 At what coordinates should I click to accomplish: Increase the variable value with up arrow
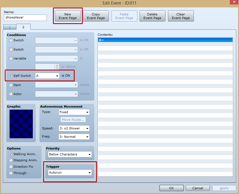pyautogui.click(x=57, y=65)
